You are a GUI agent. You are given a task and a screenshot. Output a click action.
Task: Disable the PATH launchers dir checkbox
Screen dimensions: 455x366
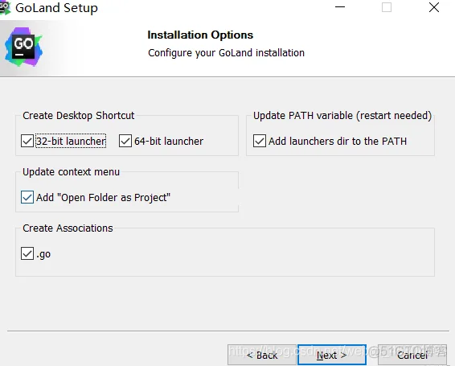(x=260, y=141)
